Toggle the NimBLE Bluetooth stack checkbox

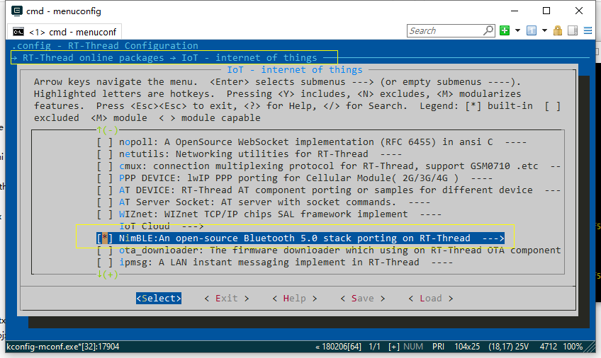(x=105, y=238)
